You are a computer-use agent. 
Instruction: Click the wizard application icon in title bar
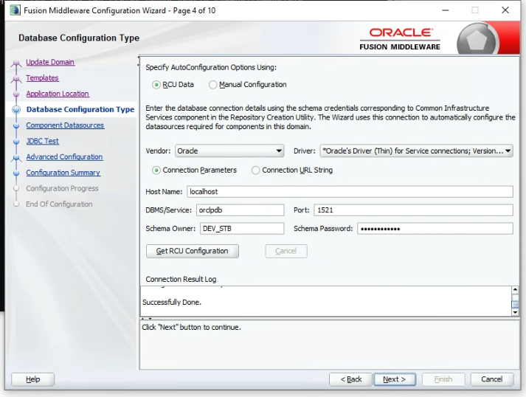coord(15,10)
